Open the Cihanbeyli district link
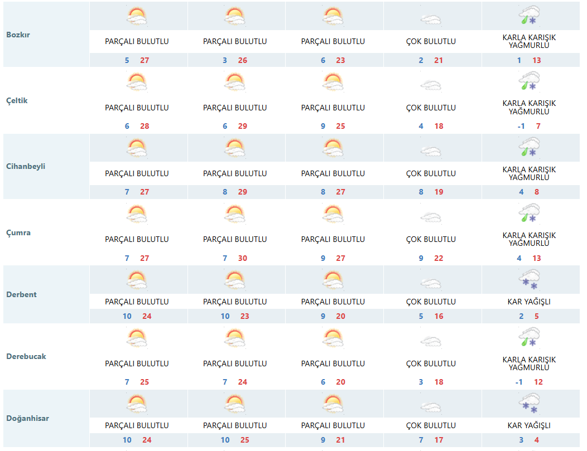Image resolution: width=587 pixels, height=451 pixels. (x=26, y=166)
